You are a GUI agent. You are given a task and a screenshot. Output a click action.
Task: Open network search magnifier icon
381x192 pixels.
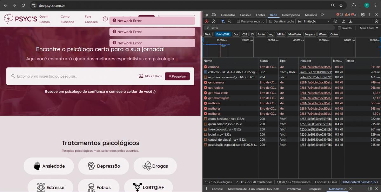tap(229, 21)
